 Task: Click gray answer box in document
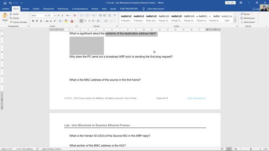pos(87,46)
